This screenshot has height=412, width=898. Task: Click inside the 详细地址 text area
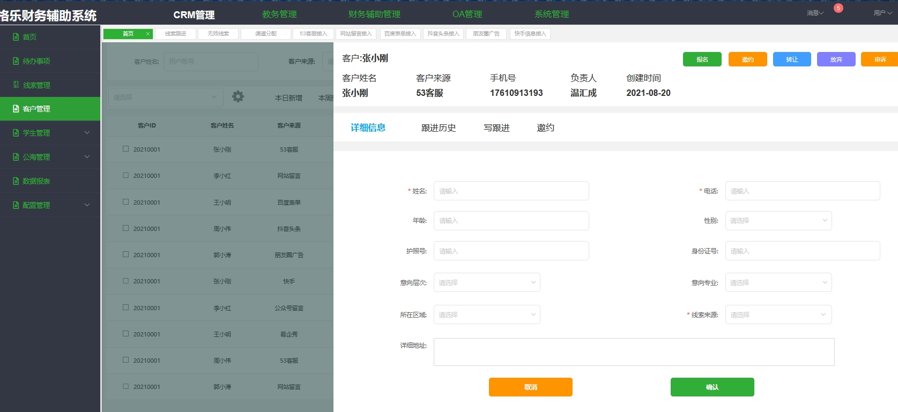[x=634, y=352]
